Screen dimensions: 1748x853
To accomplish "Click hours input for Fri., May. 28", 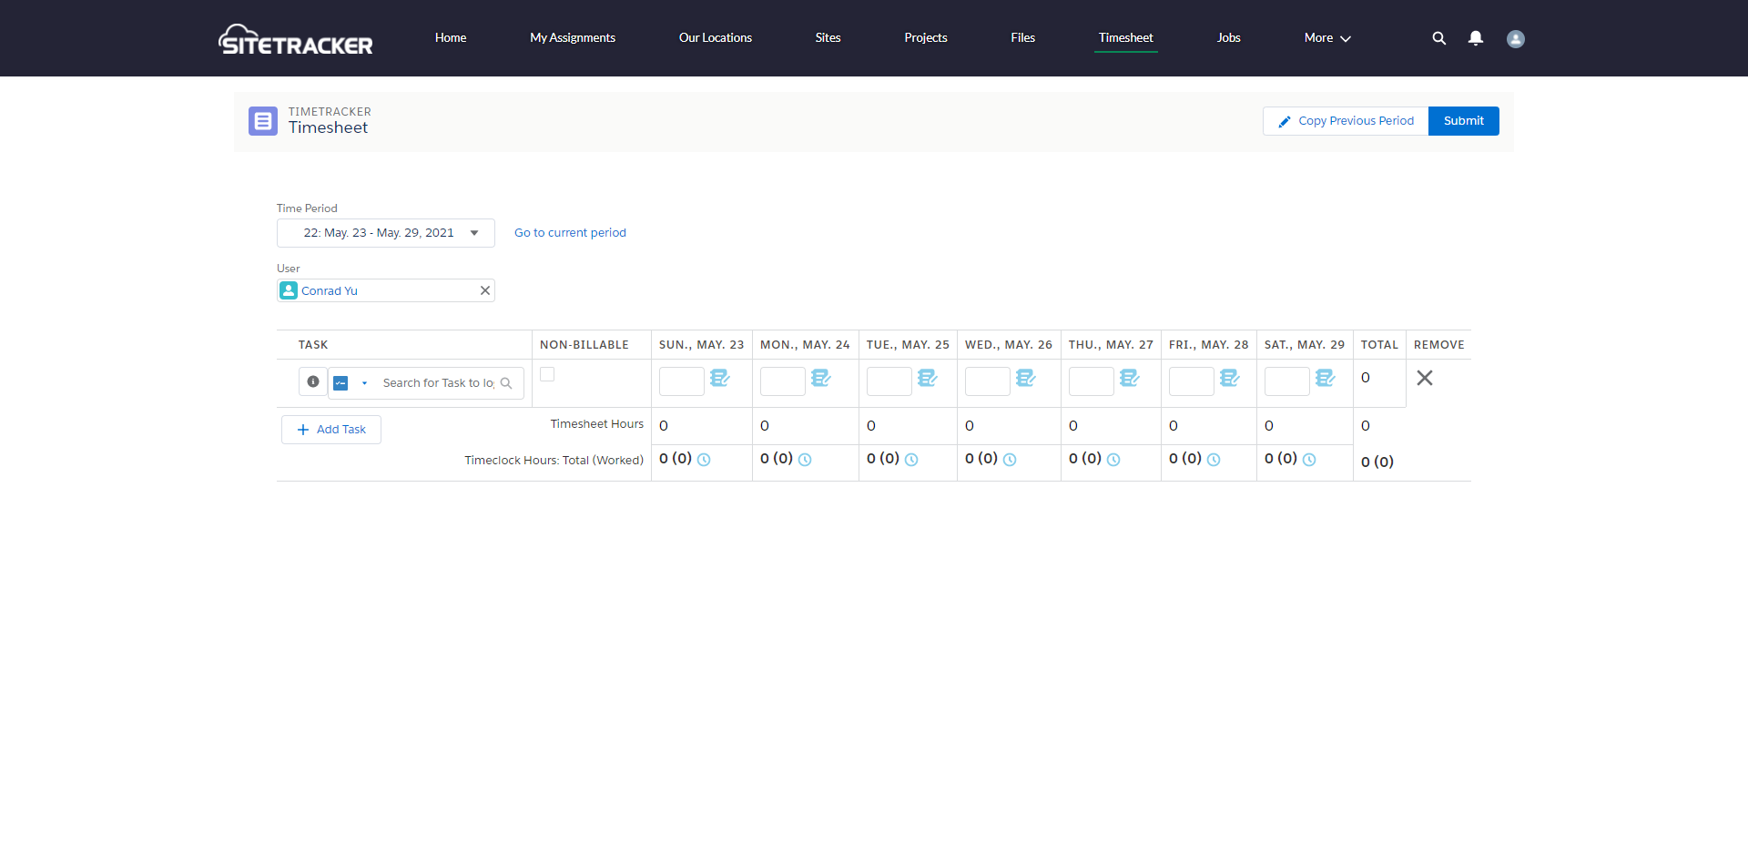I will [x=1192, y=381].
